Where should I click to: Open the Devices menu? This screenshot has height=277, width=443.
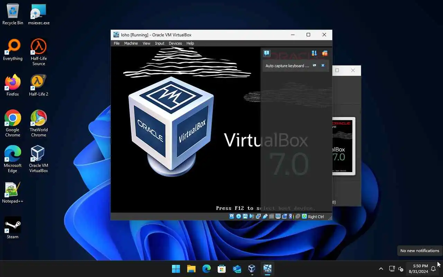click(x=175, y=43)
